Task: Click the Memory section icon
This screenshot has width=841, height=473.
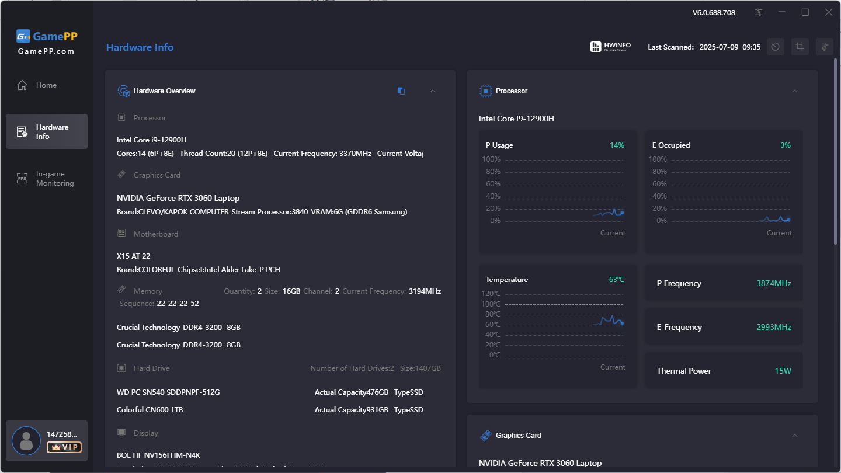Action: pos(121,290)
